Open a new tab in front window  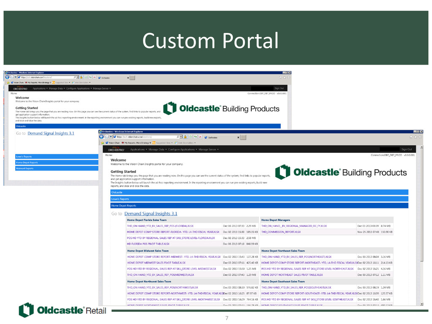click(x=243, y=137)
